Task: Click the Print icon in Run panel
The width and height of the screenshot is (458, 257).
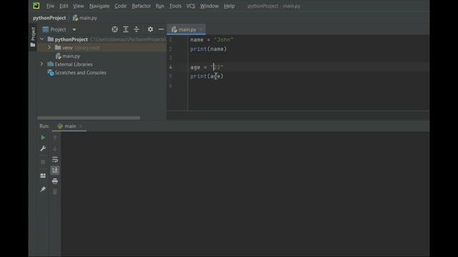Action: pyautogui.click(x=55, y=181)
